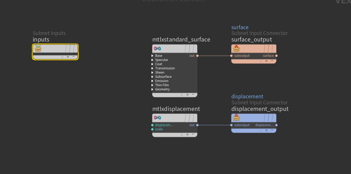Collapse mtlxstandard_surface inputs with minus button
The height and width of the screenshot is (174, 351).
(x=193, y=94)
